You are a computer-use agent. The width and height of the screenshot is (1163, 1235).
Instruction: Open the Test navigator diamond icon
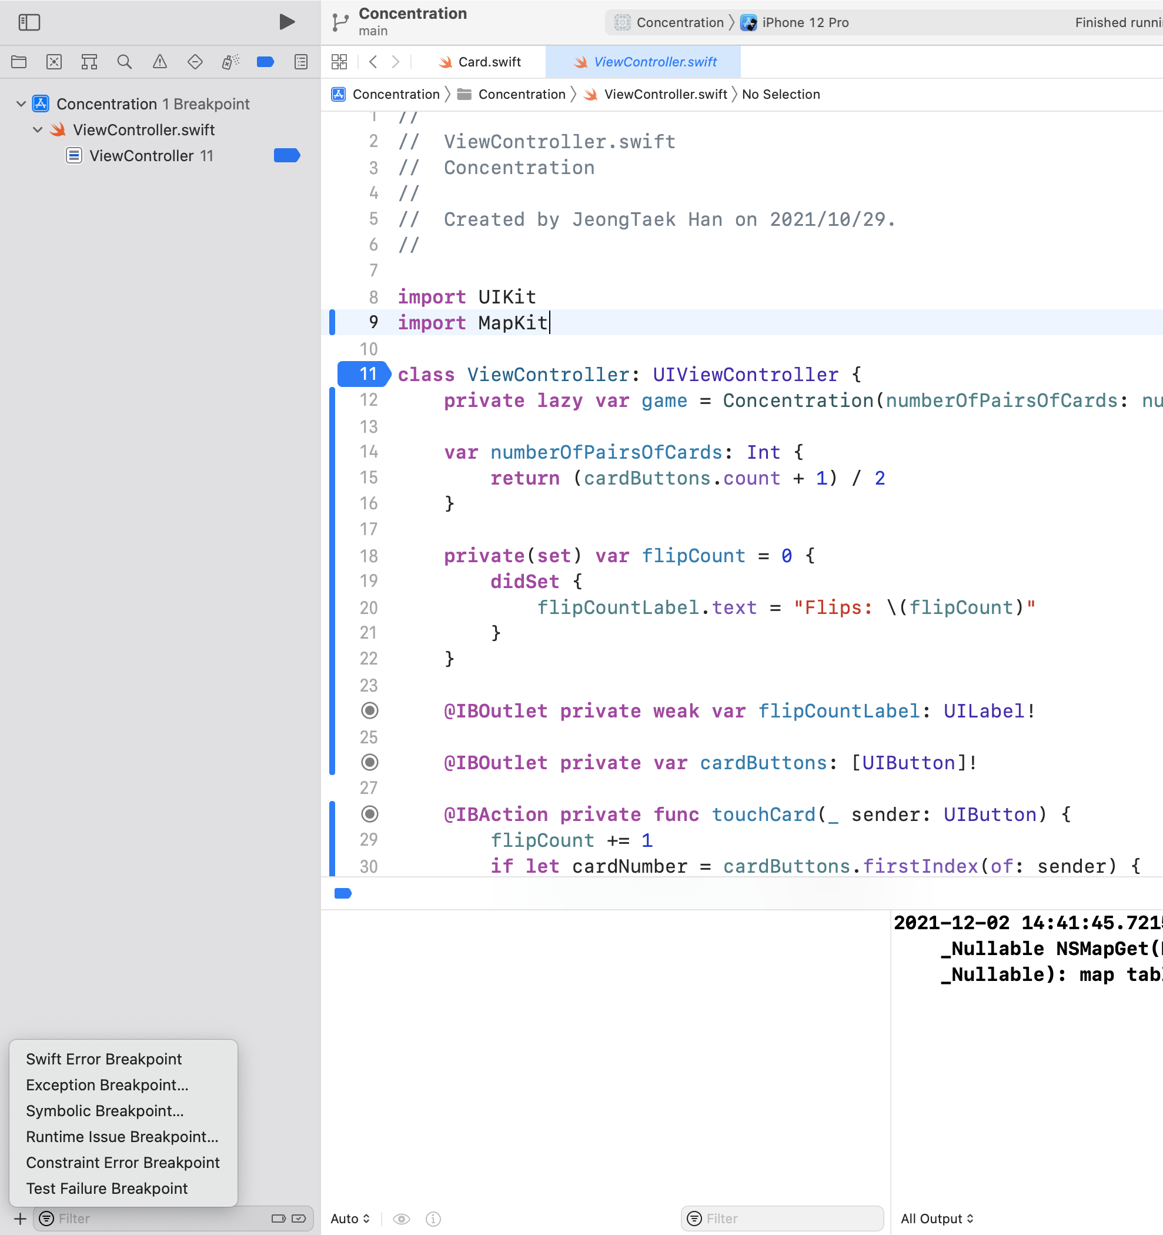coord(195,62)
